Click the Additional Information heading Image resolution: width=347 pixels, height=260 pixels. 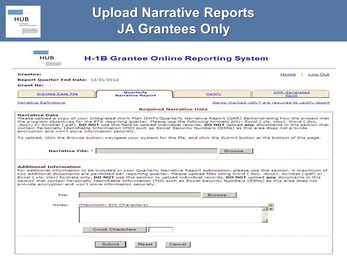[49, 167]
